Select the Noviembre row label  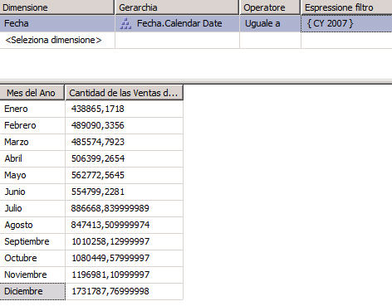(32, 274)
